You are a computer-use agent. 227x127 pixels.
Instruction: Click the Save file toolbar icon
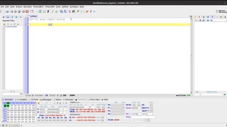(12, 12)
